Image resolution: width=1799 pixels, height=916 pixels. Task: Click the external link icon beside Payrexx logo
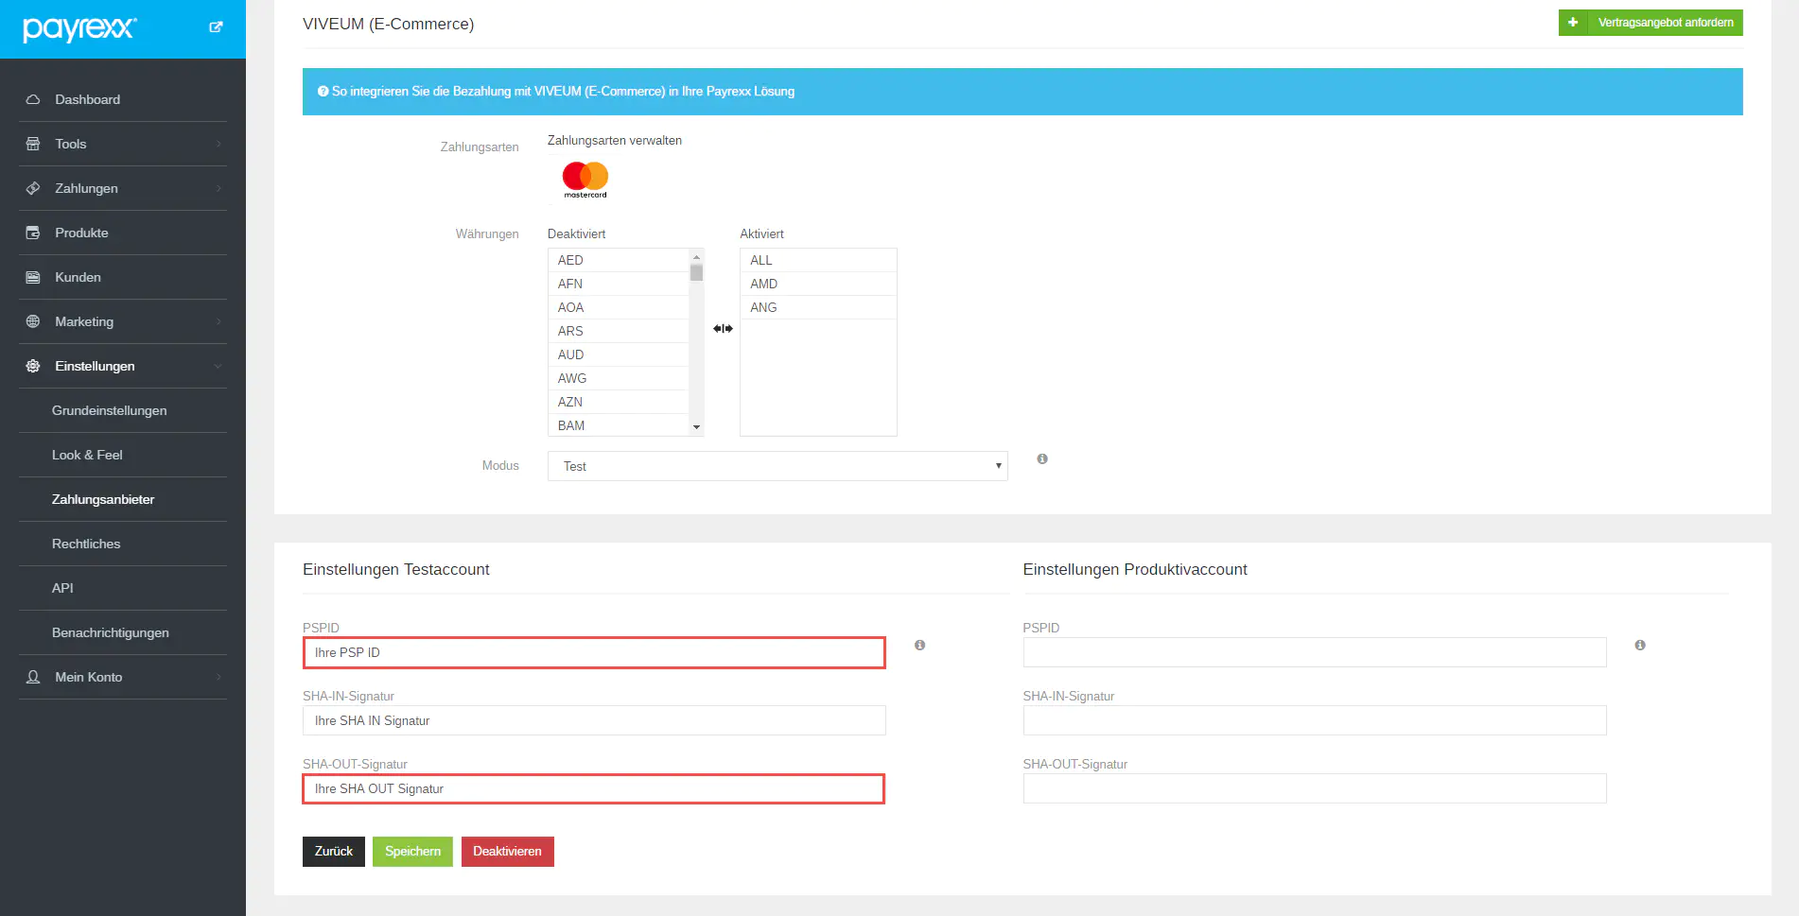(216, 27)
